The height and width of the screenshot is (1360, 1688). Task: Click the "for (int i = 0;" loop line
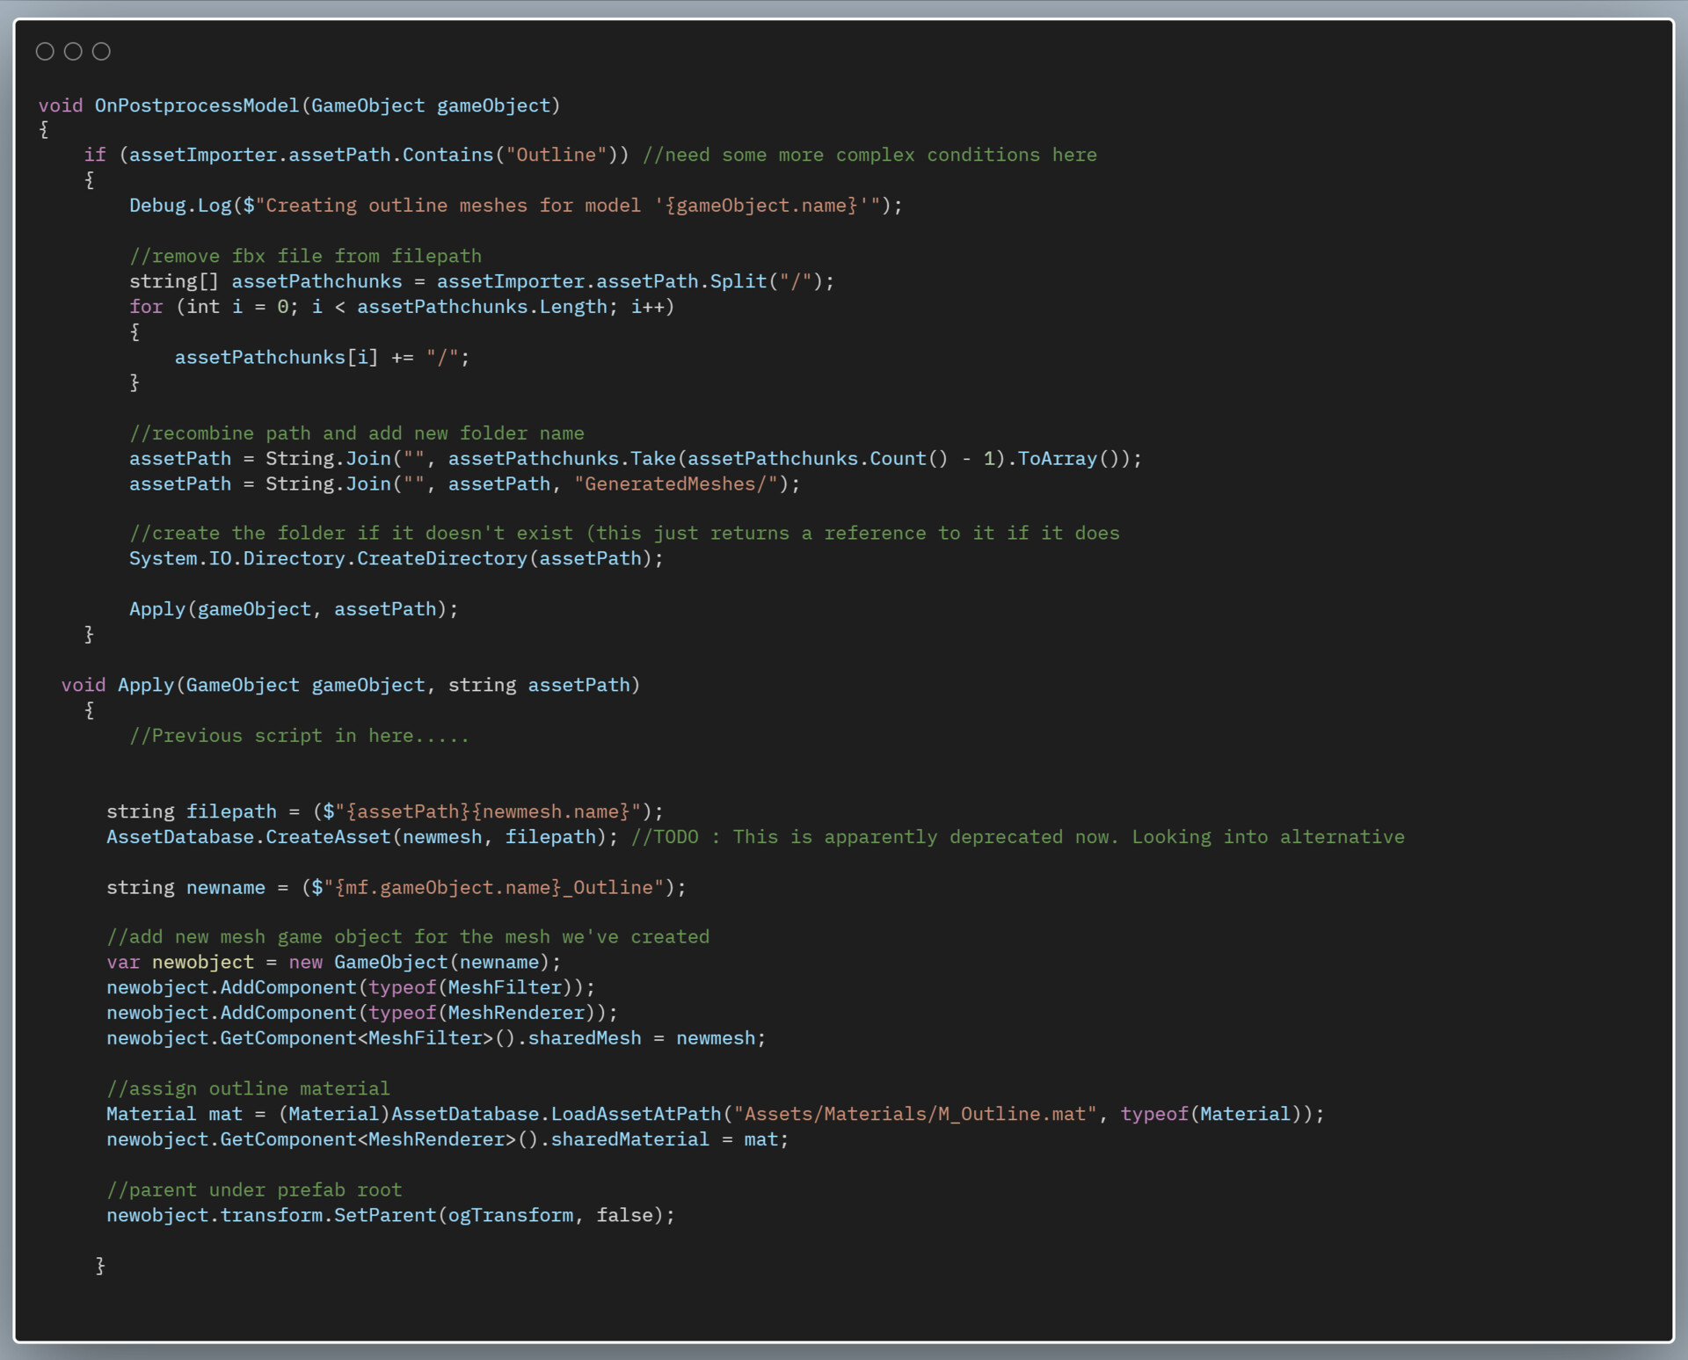pos(402,307)
